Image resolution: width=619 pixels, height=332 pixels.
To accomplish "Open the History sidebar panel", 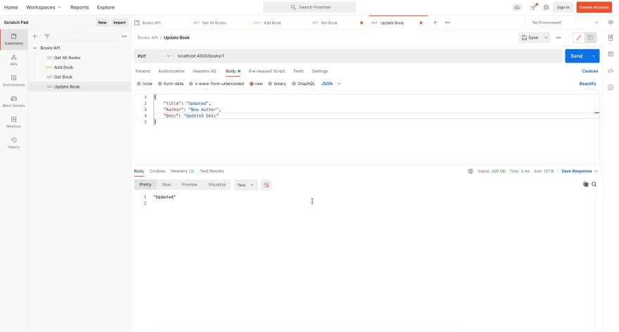I will [14, 143].
